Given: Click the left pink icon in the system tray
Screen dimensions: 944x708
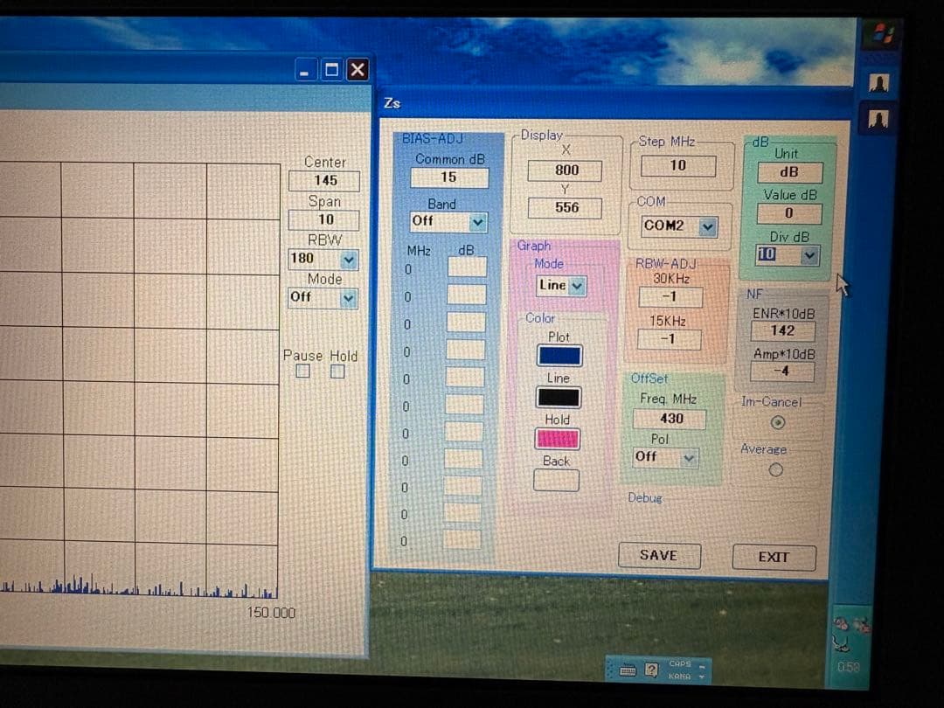Looking at the screenshot, I should click(x=840, y=623).
